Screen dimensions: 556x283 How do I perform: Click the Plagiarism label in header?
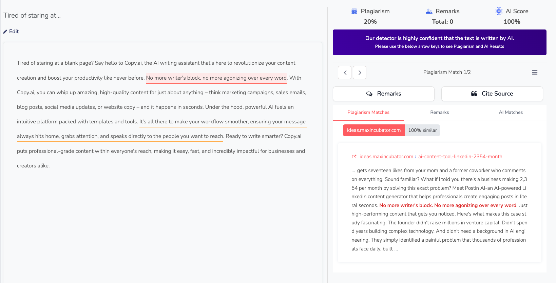[375, 11]
